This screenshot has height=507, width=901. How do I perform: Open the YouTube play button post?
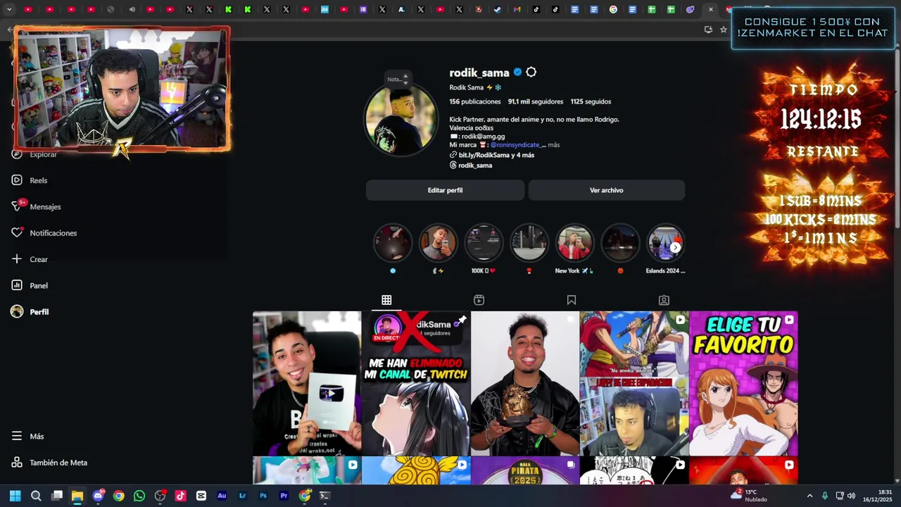pos(307,383)
